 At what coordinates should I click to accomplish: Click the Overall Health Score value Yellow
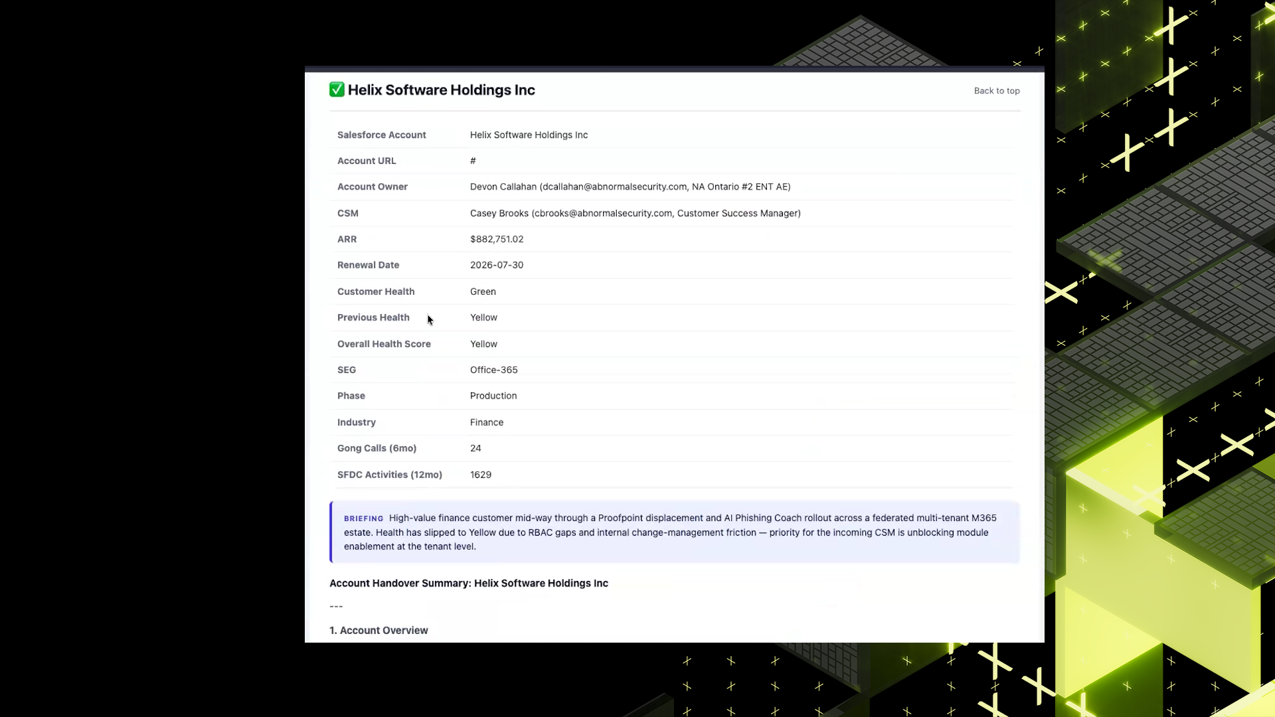[483, 344]
